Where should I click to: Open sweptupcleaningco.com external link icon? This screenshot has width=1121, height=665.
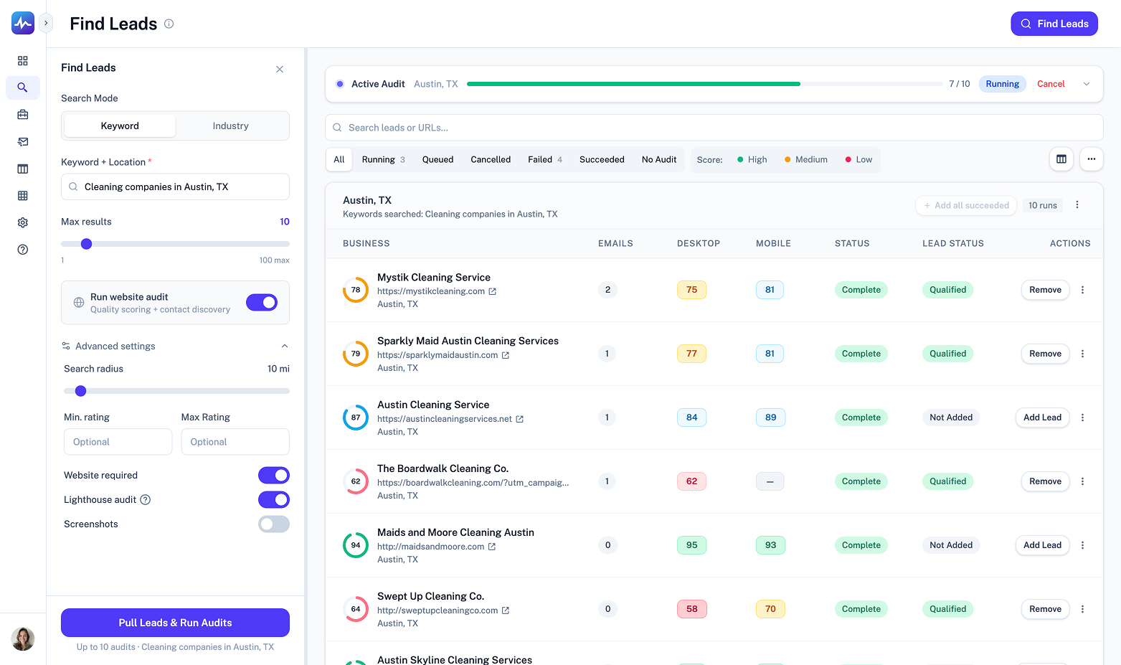(506, 610)
